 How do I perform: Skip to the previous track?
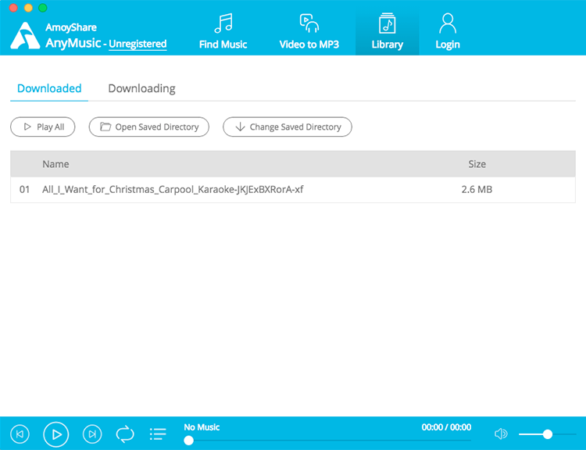[x=20, y=434]
